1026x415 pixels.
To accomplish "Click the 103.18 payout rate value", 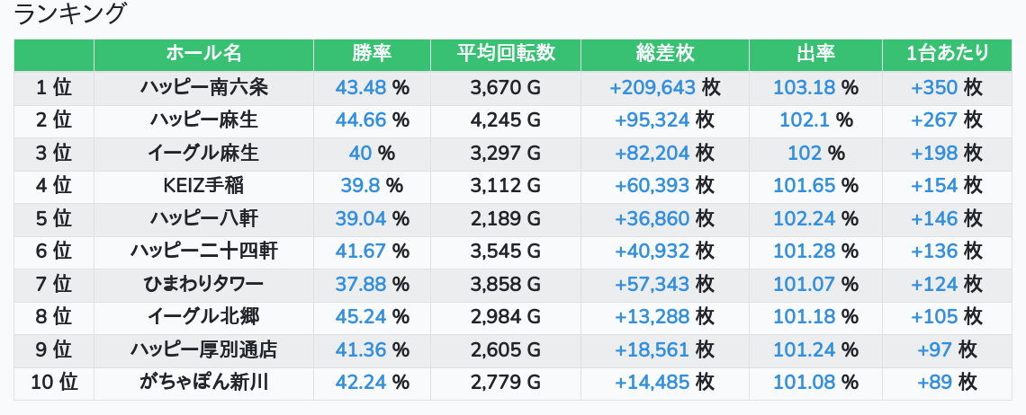I will 805,87.
